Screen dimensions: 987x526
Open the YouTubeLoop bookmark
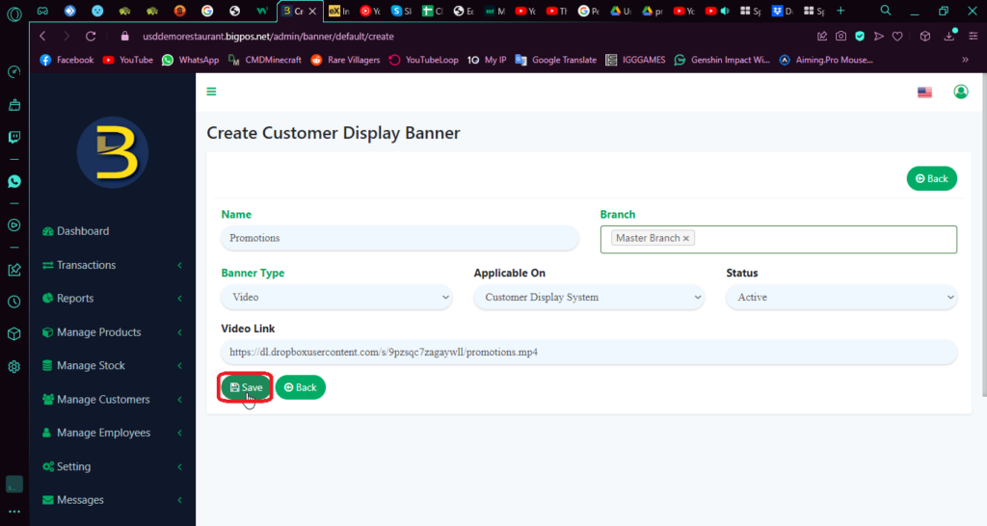(x=424, y=61)
